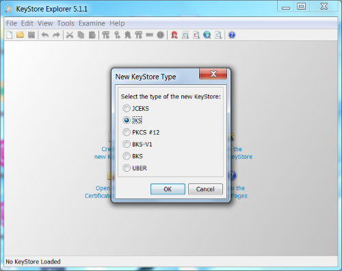The image size is (342, 271).
Task: Open the View menu
Action: pyautogui.click(x=45, y=23)
